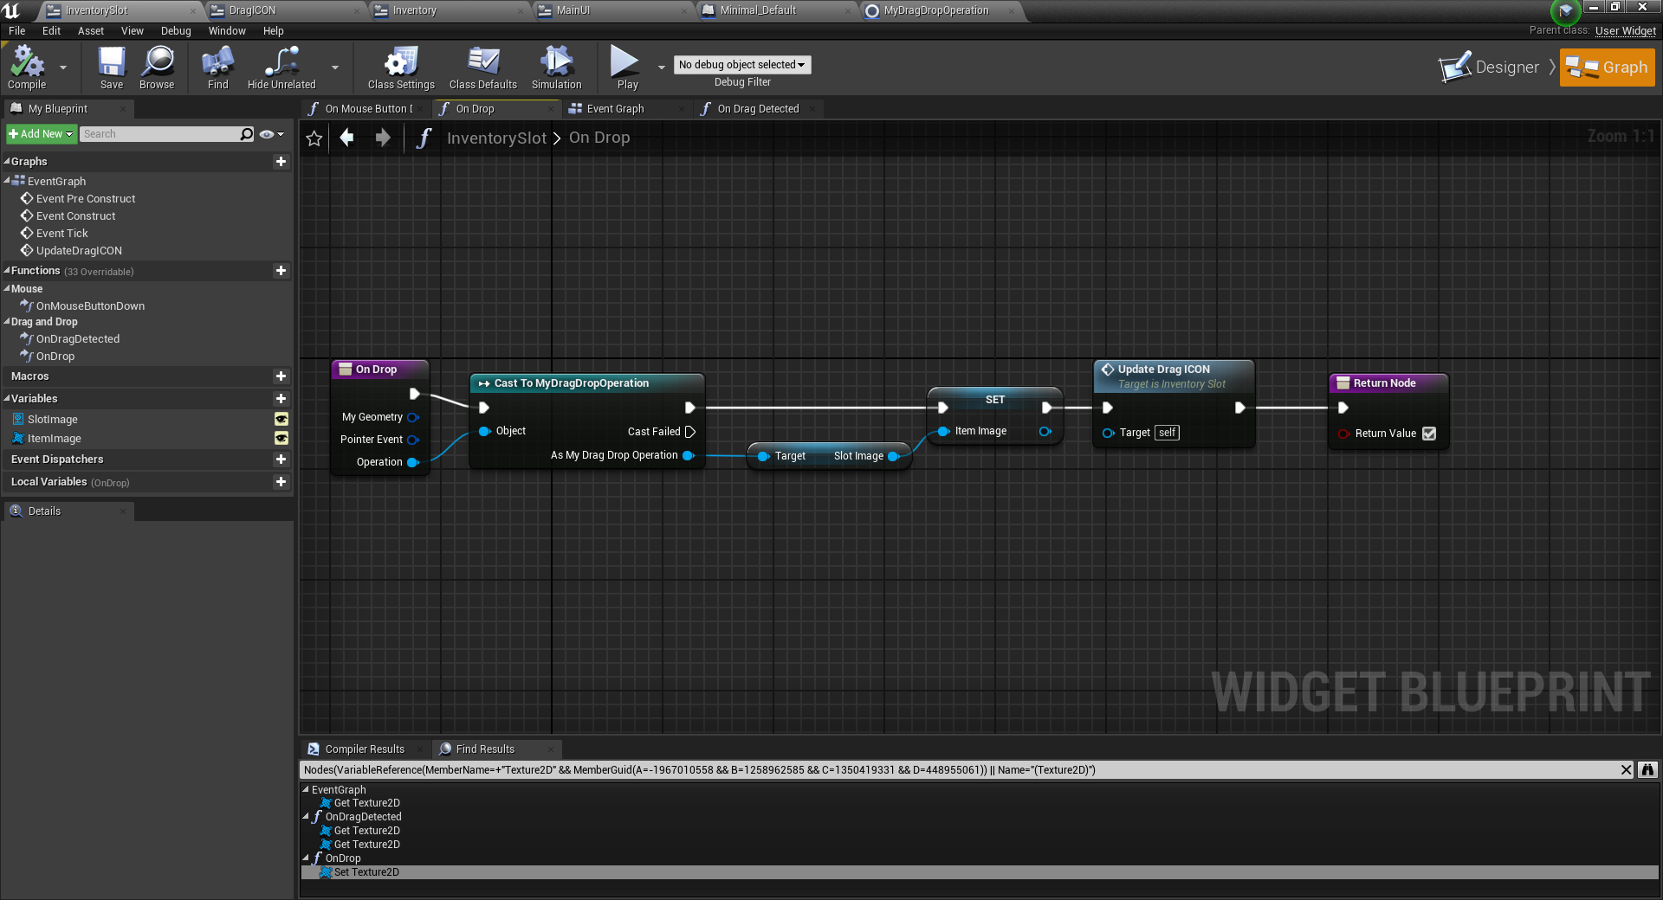Add a new local variable

[x=281, y=482]
